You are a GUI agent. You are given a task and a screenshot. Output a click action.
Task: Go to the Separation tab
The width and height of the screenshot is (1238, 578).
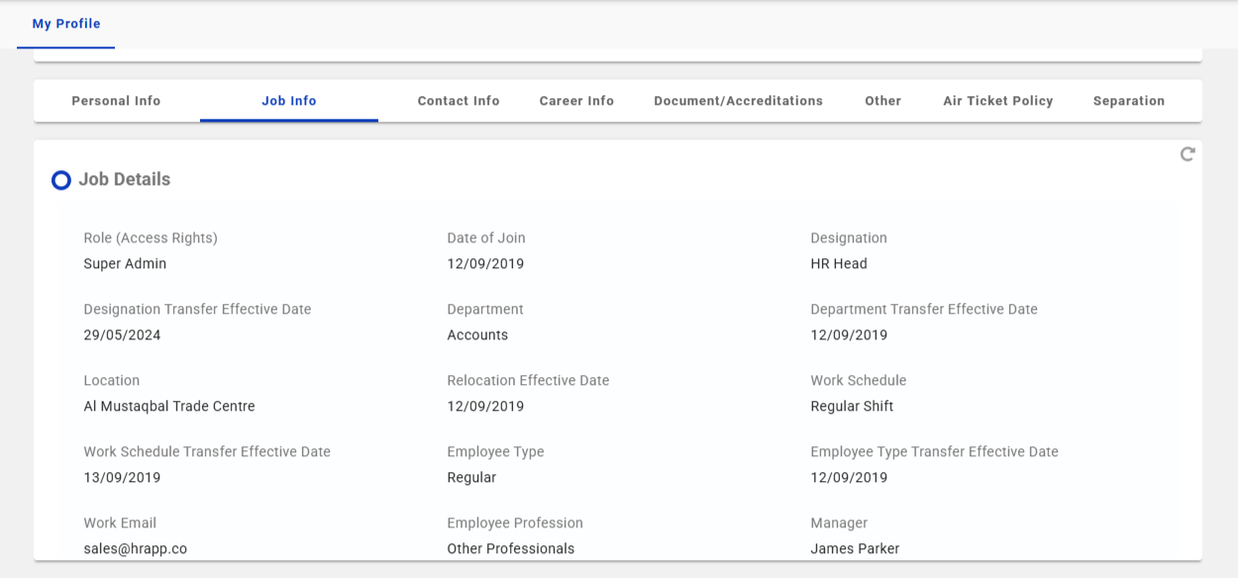1128,101
